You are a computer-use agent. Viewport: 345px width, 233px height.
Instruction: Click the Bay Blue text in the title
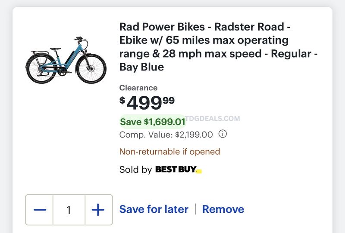point(141,67)
